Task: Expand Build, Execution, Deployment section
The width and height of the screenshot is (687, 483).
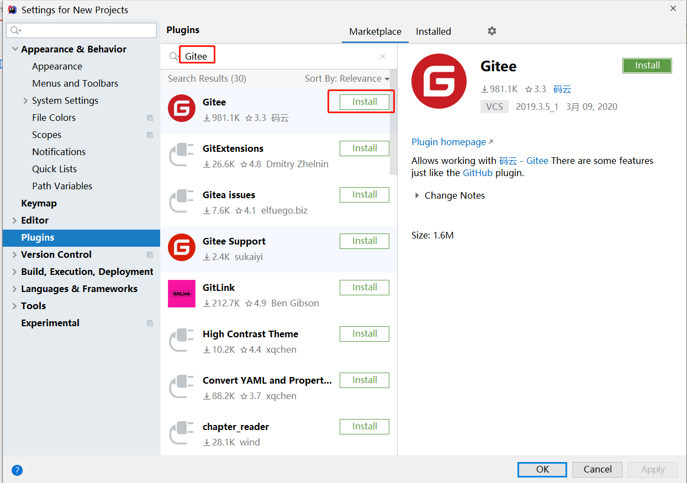Action: pos(15,272)
